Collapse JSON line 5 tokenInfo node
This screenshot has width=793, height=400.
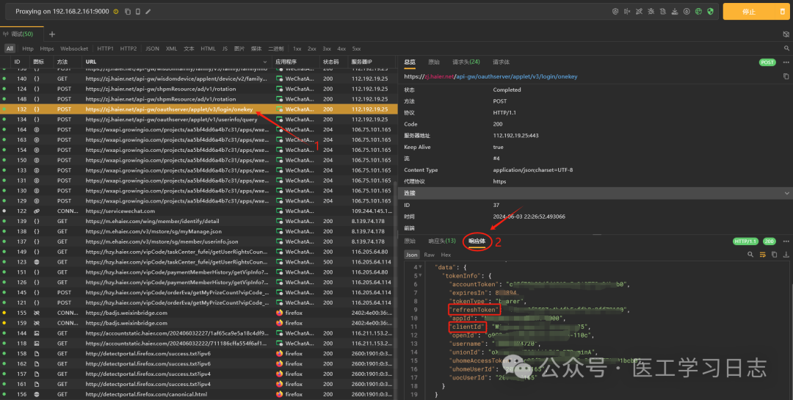421,276
